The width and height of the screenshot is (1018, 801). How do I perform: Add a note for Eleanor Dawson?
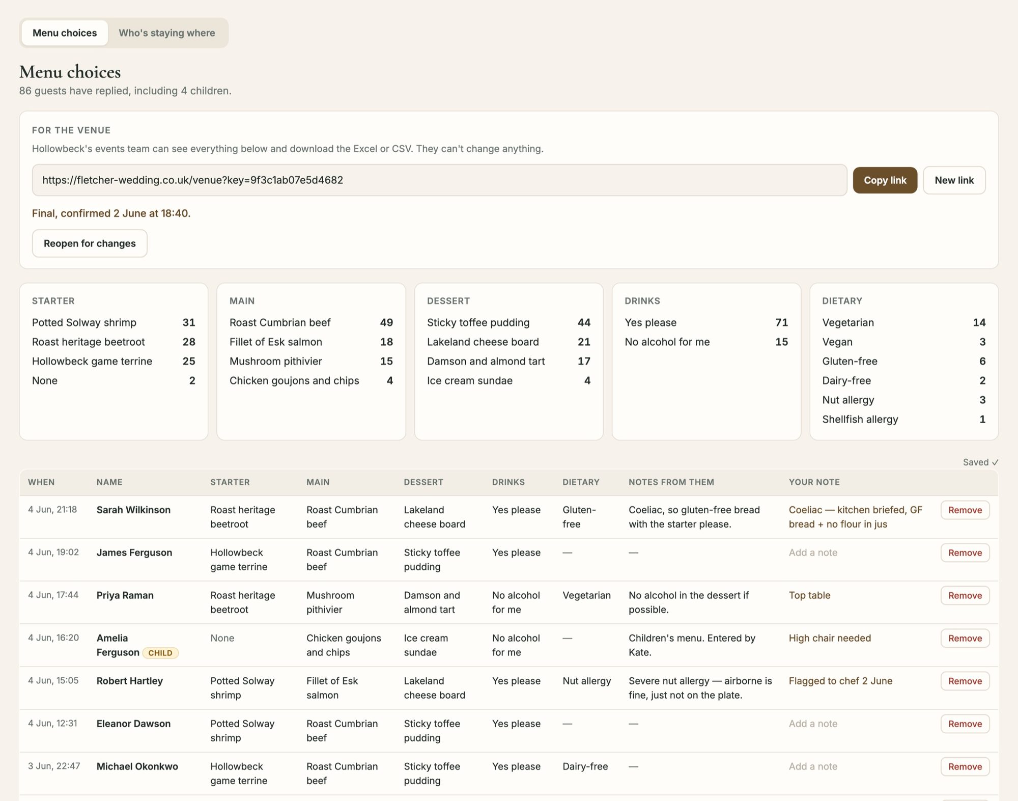click(x=813, y=724)
